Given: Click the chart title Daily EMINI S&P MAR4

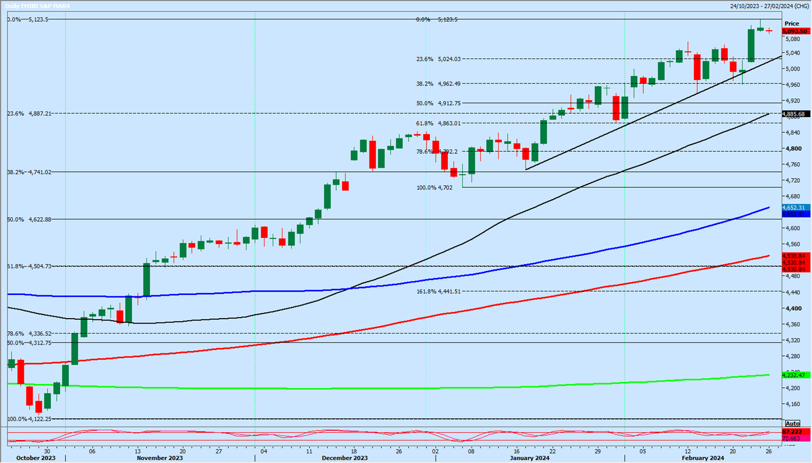Looking at the screenshot, I should coord(38,6).
